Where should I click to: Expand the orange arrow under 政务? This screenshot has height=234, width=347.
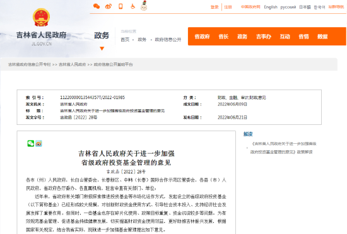102,49
